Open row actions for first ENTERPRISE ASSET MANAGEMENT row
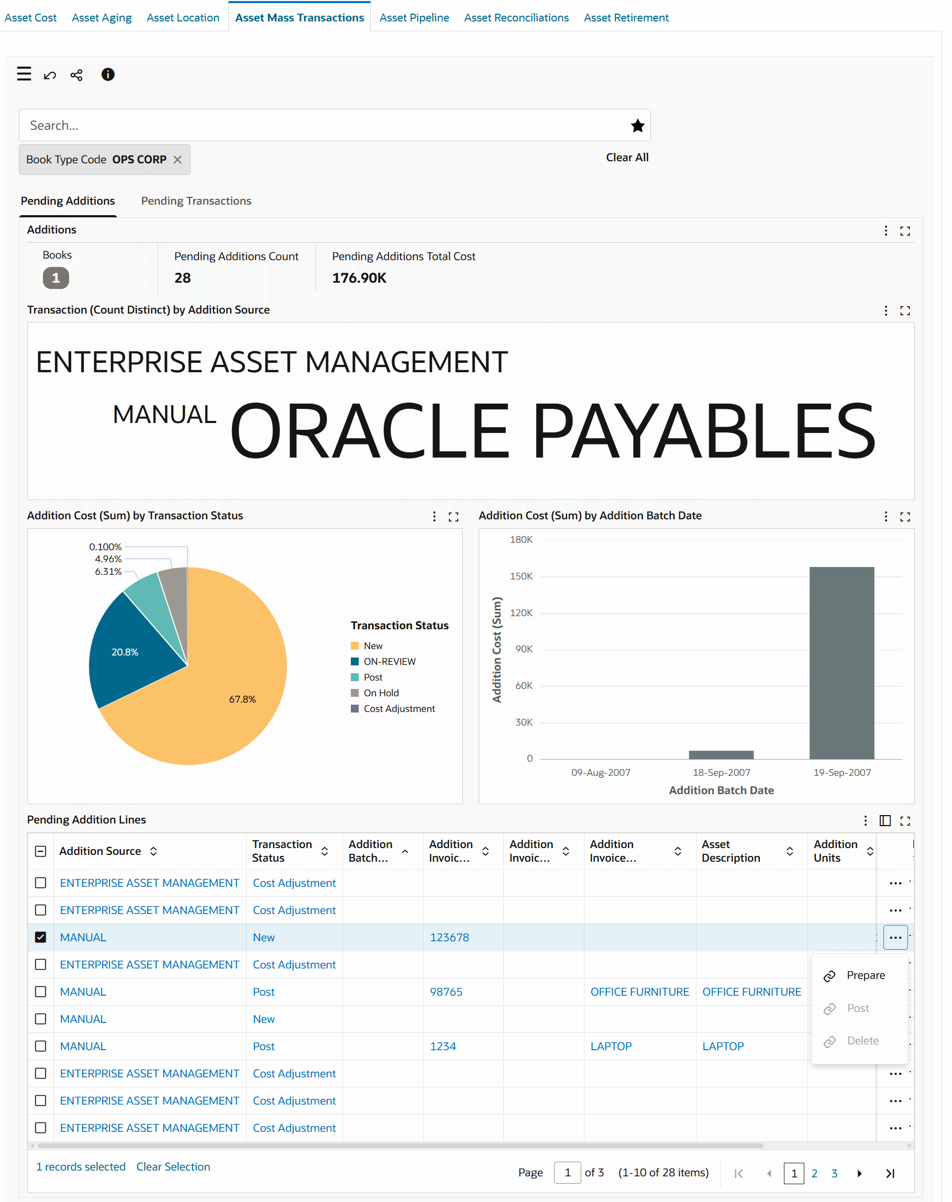952x1202 pixels. pyautogui.click(x=895, y=884)
